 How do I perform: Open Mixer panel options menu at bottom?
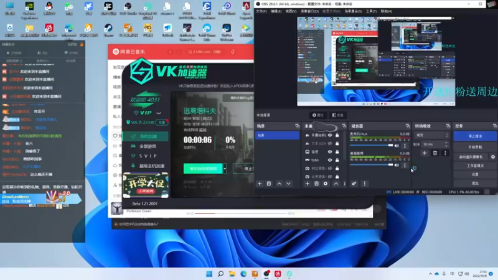[x=364, y=184]
